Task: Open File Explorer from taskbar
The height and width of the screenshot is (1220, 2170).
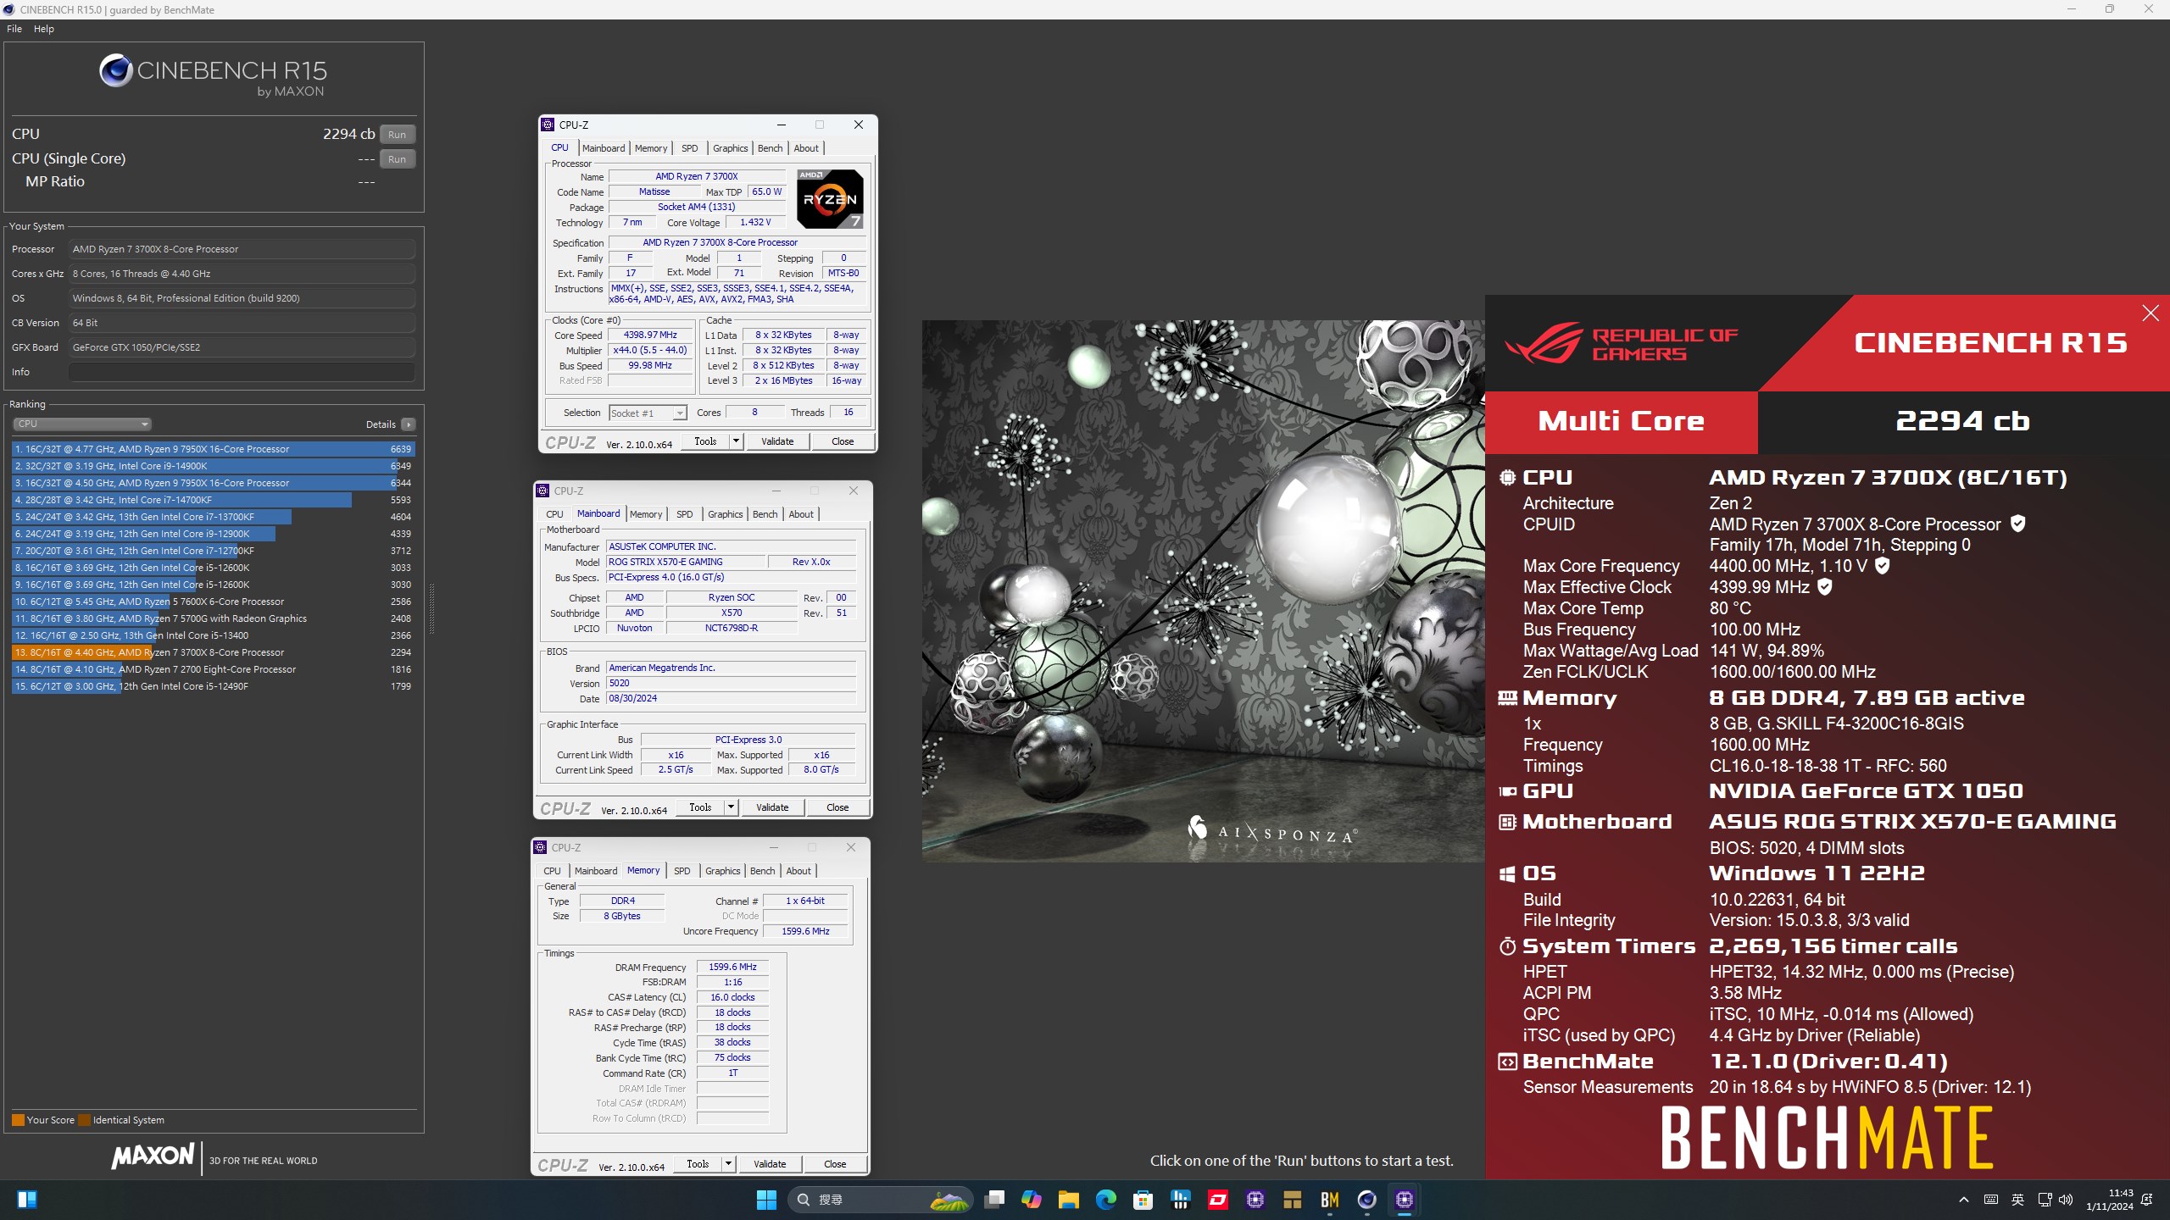Action: tap(1068, 1200)
